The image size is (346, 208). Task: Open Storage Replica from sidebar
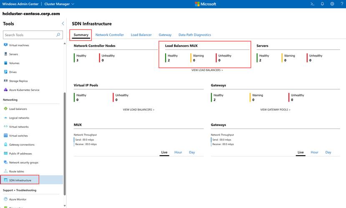pos(18,81)
